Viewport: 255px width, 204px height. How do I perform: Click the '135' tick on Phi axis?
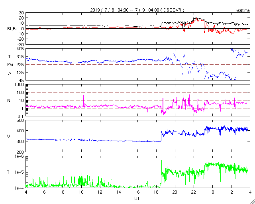[x=20, y=73]
